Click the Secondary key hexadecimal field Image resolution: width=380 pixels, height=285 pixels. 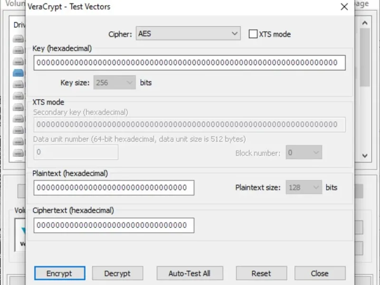[x=190, y=124]
